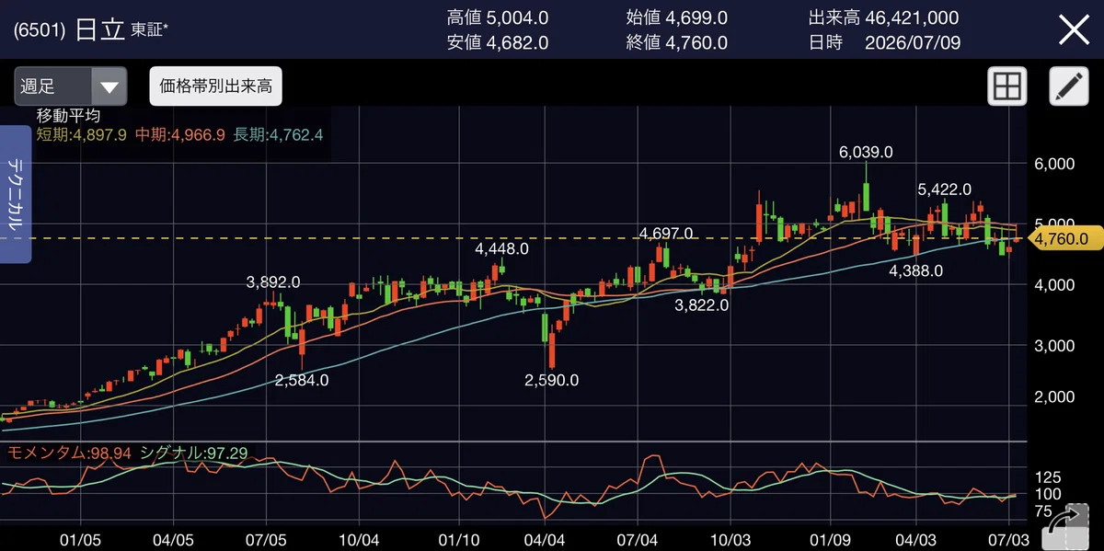Click the 125 momentum axis label
1104x551 pixels.
[x=1049, y=476]
